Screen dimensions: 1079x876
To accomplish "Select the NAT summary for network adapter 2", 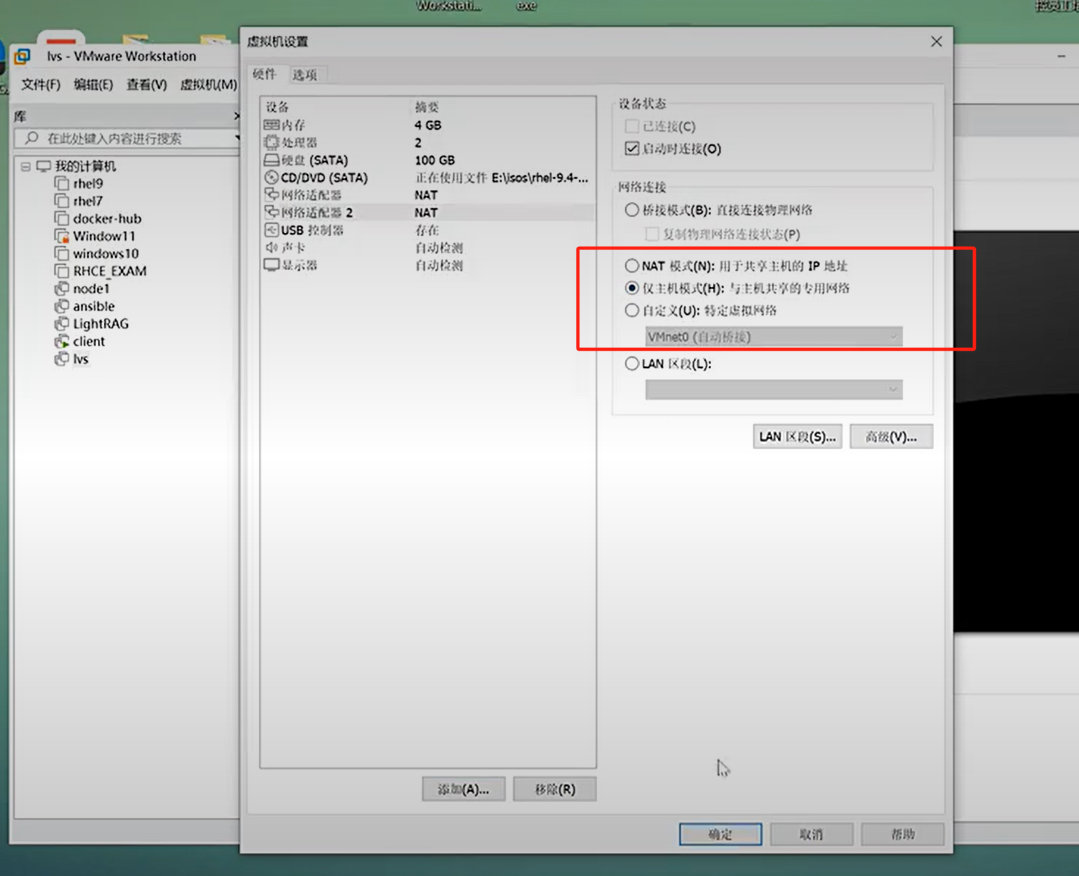I will click(x=426, y=212).
